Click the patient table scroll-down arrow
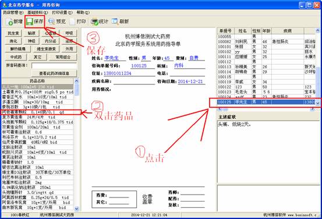This screenshot has height=219, width=322. 318,103
